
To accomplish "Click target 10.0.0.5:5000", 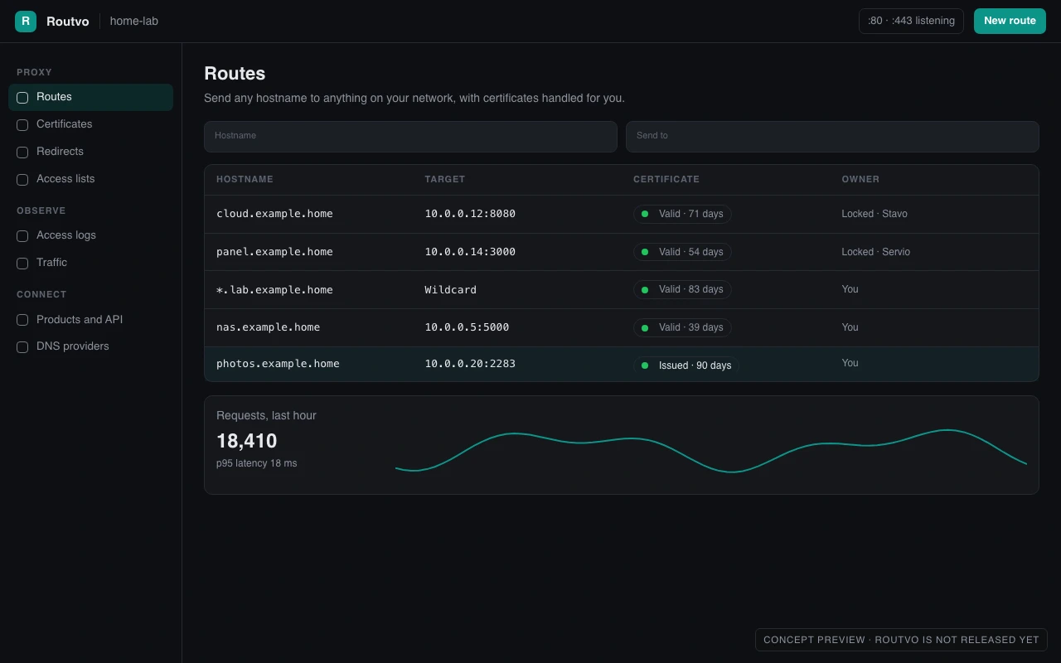I will tap(467, 327).
